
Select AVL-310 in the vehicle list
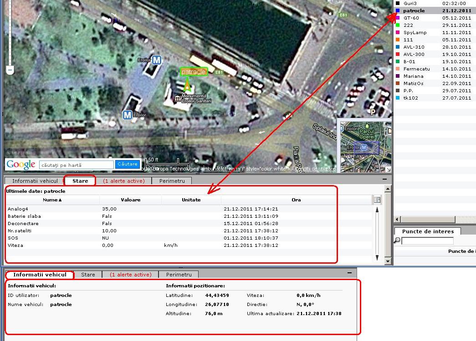point(414,47)
